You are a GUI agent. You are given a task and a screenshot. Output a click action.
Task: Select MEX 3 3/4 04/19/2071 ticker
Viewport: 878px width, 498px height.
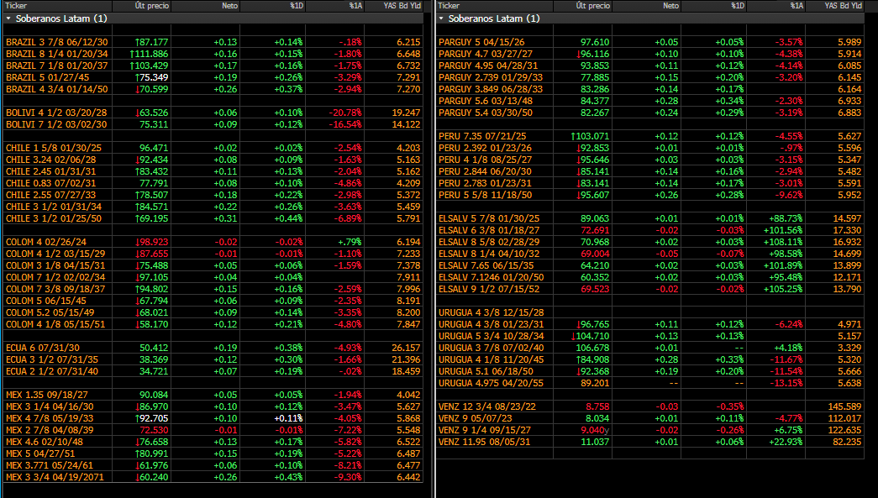(x=55, y=477)
